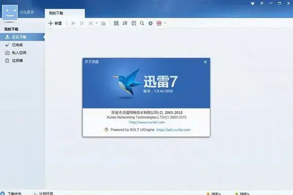Switch to the 我的下载 tab
Screen dimensions: 293x195
[x=65, y=13]
